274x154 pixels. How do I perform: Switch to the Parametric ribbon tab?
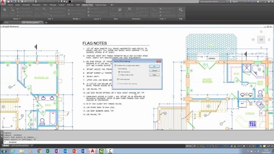click(x=36, y=5)
